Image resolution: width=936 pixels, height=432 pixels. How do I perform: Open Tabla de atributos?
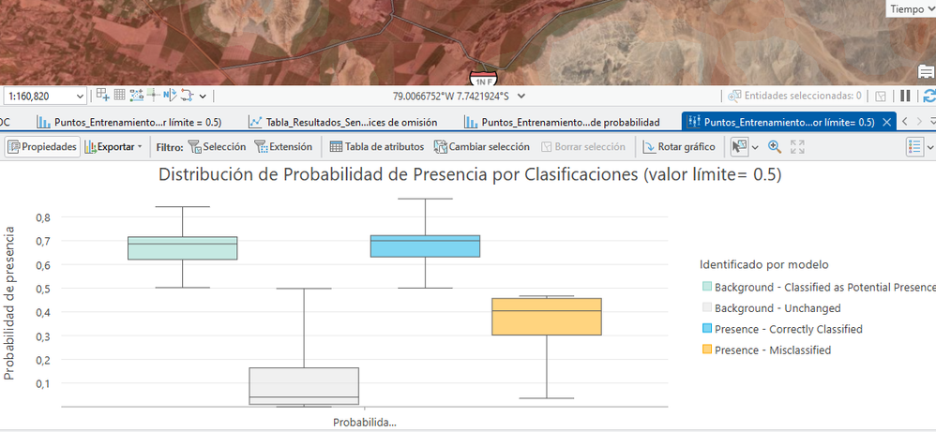(x=377, y=146)
